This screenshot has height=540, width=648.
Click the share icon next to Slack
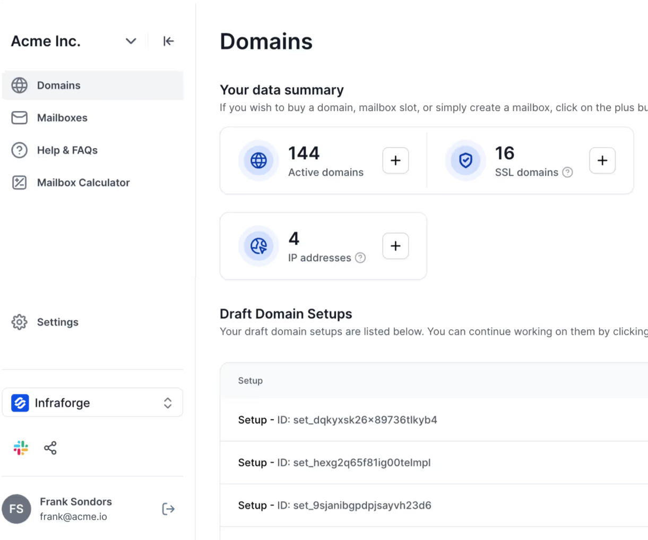click(50, 448)
